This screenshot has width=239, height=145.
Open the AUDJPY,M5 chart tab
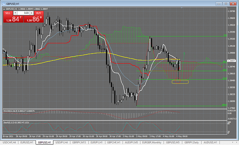coord(132,142)
